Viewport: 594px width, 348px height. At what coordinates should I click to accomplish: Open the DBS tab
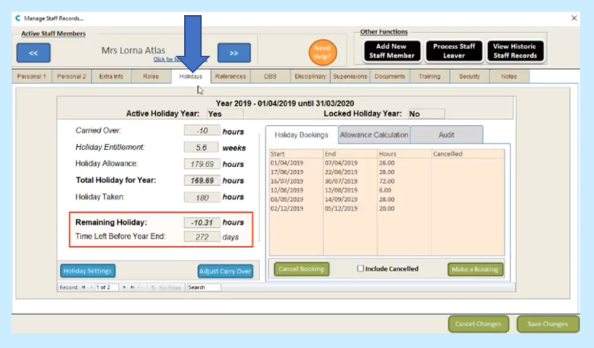(270, 76)
